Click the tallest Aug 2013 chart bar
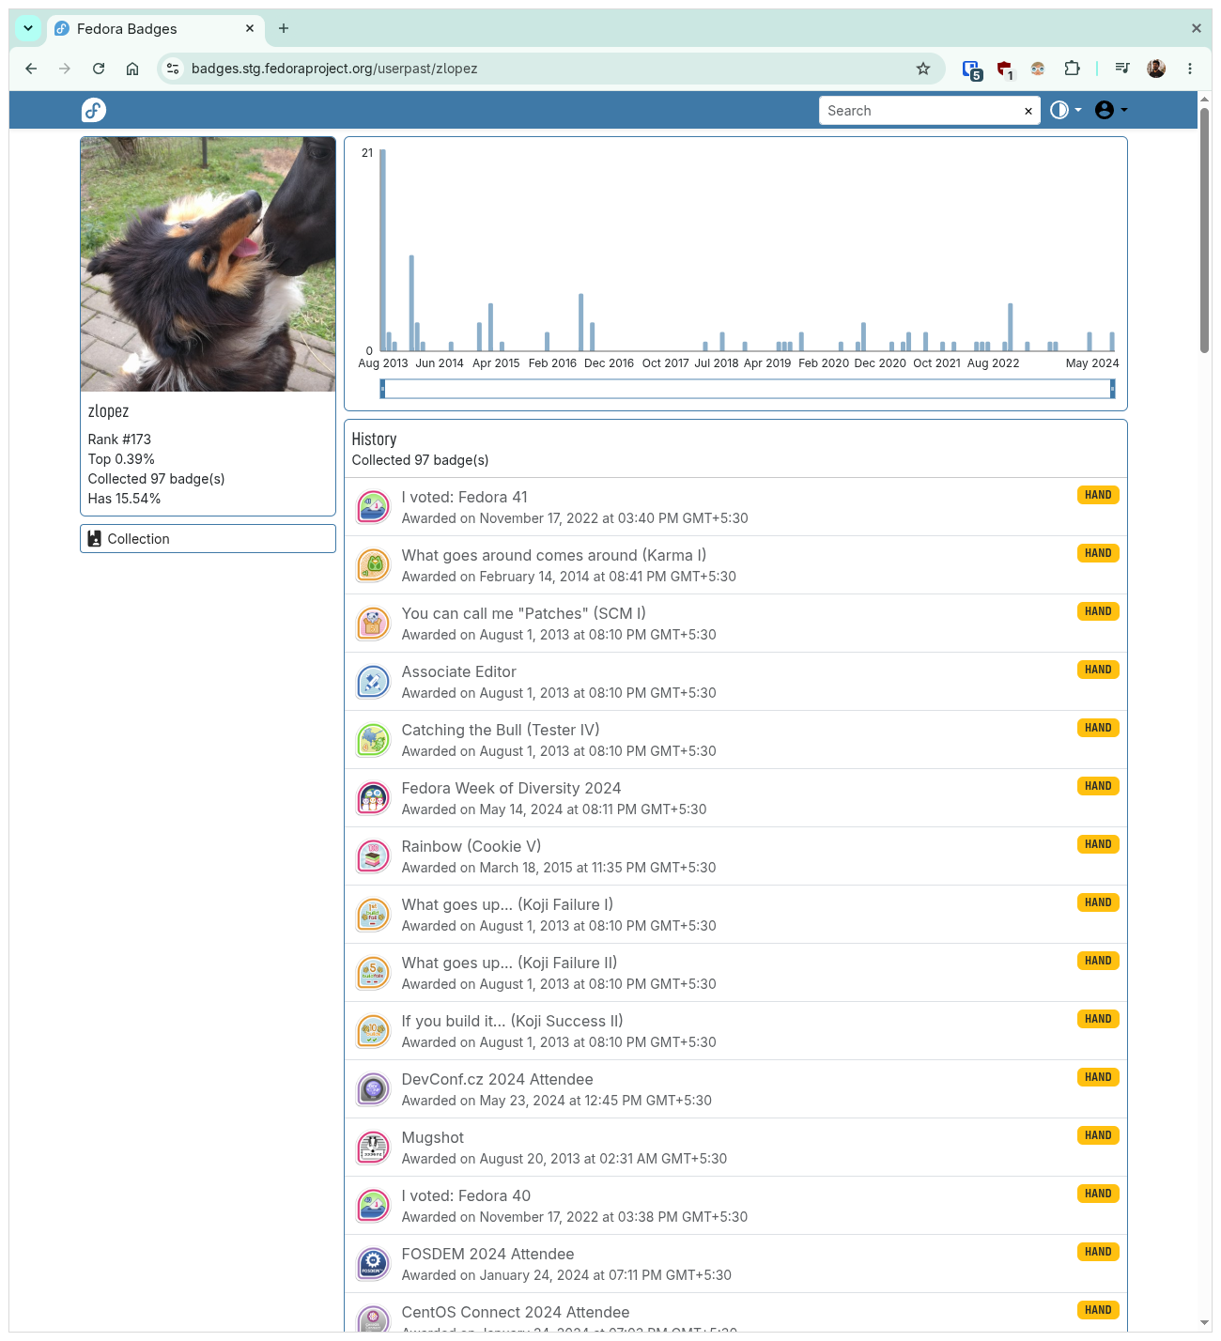 click(382, 251)
